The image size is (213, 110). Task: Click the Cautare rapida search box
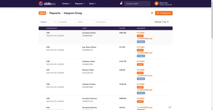click(x=137, y=4)
